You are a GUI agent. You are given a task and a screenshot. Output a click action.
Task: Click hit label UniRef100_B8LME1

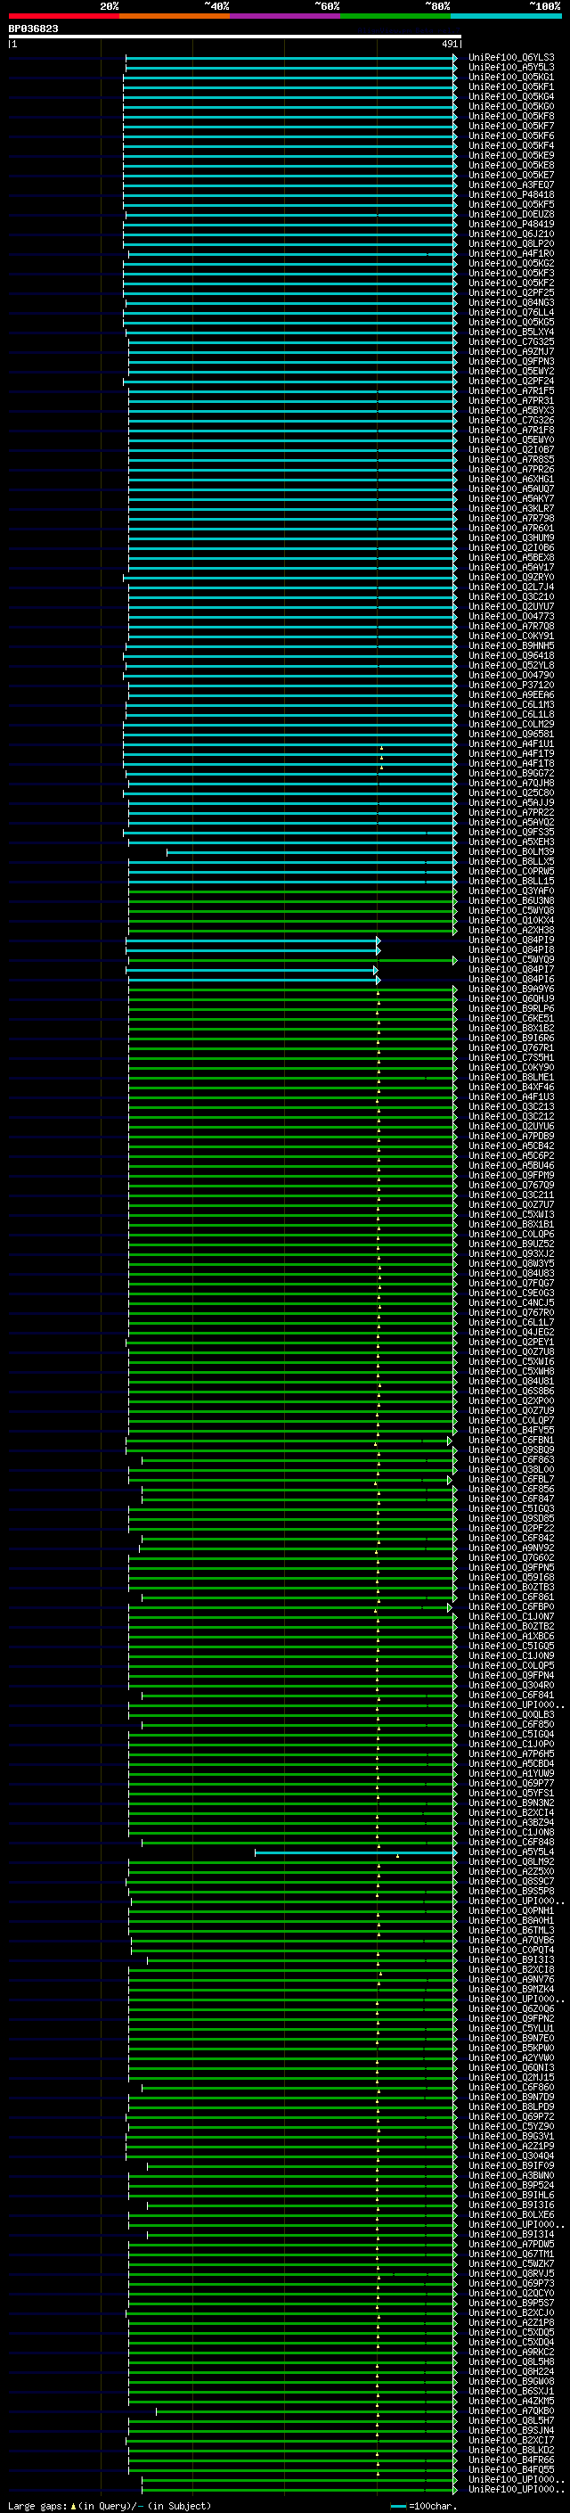click(x=511, y=1076)
